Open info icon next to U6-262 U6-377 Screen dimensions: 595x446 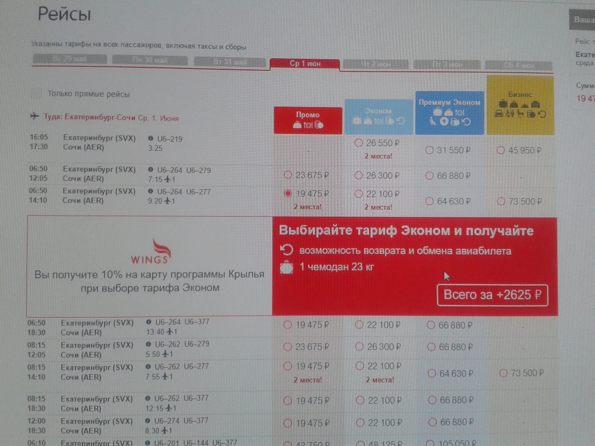coord(148,398)
